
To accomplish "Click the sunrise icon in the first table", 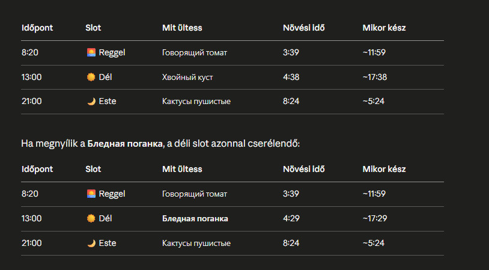I will tap(91, 52).
